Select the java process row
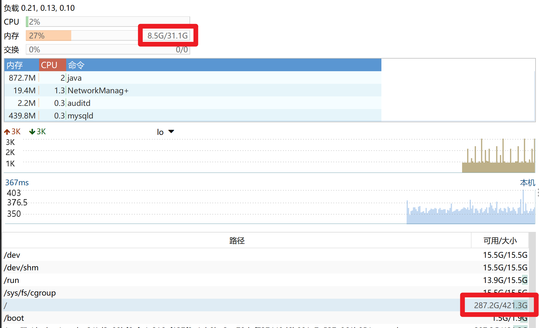539x328 pixels. pyautogui.click(x=193, y=78)
